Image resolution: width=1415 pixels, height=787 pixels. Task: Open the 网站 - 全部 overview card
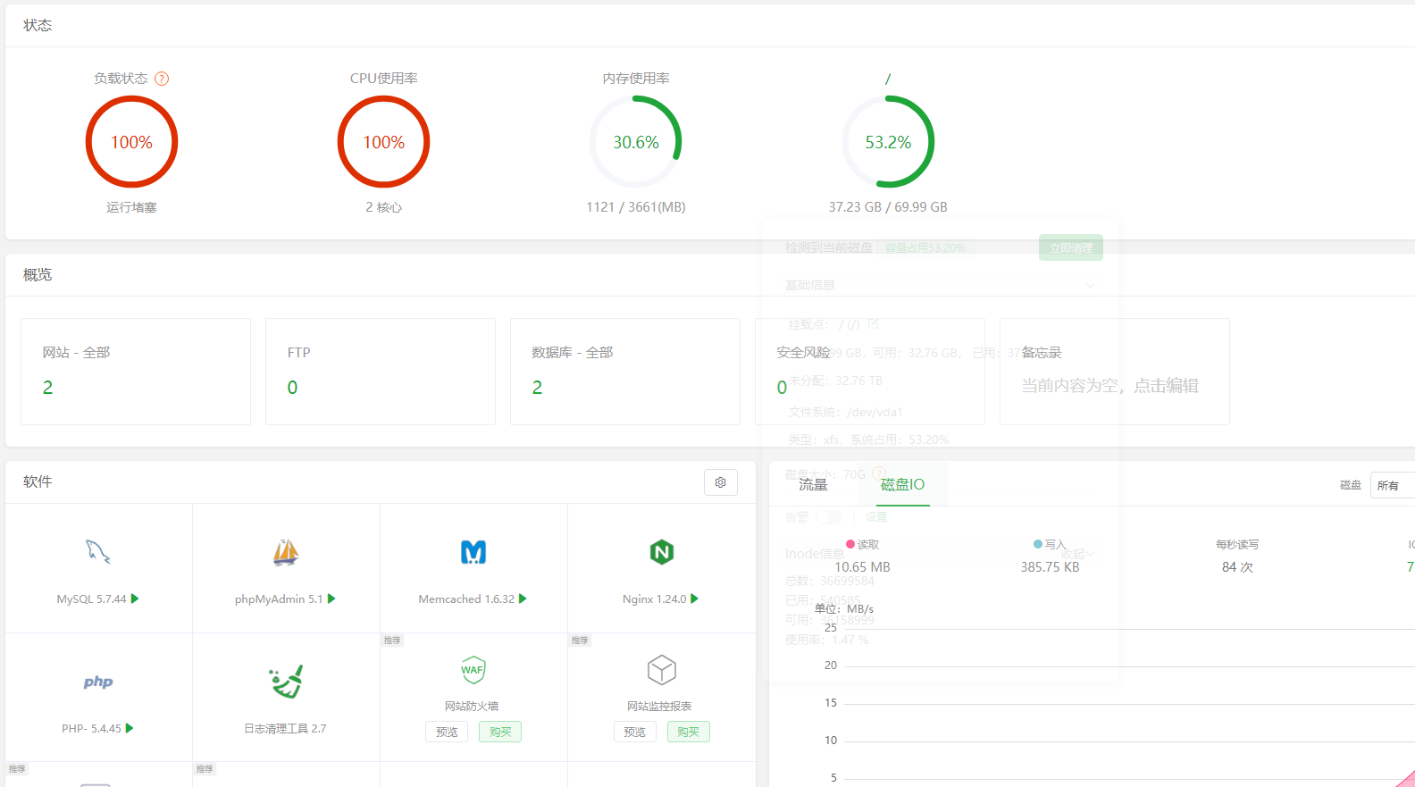coord(136,372)
